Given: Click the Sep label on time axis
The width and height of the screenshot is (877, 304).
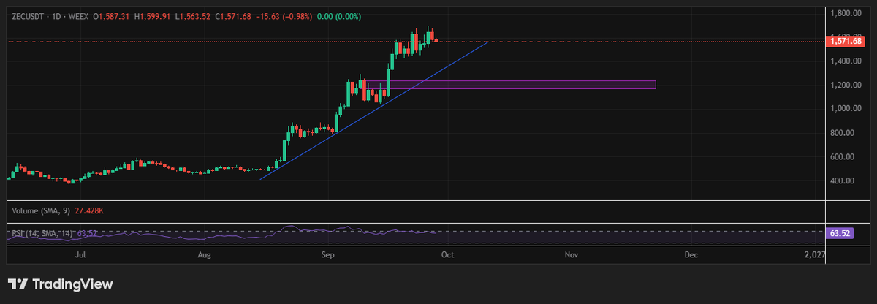Looking at the screenshot, I should tap(327, 255).
